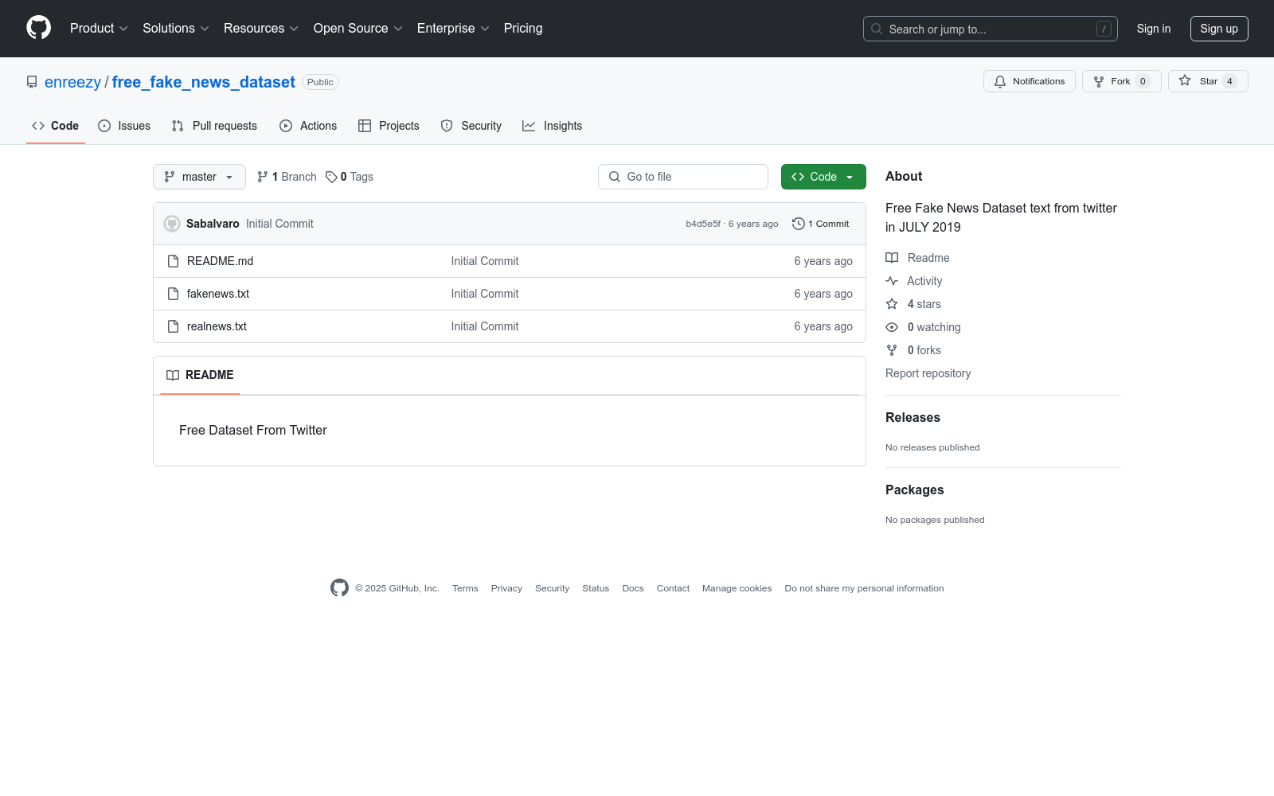Open the master branch selector

click(199, 177)
